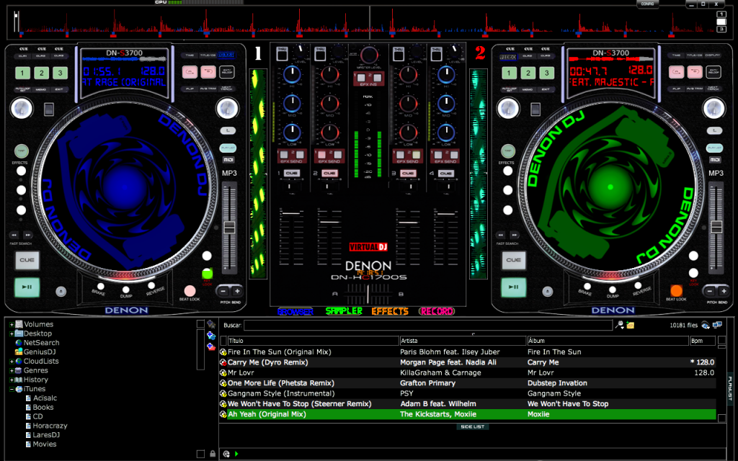This screenshot has height=461, width=738.
Task: Enable Dump on right deck
Action: (613, 290)
